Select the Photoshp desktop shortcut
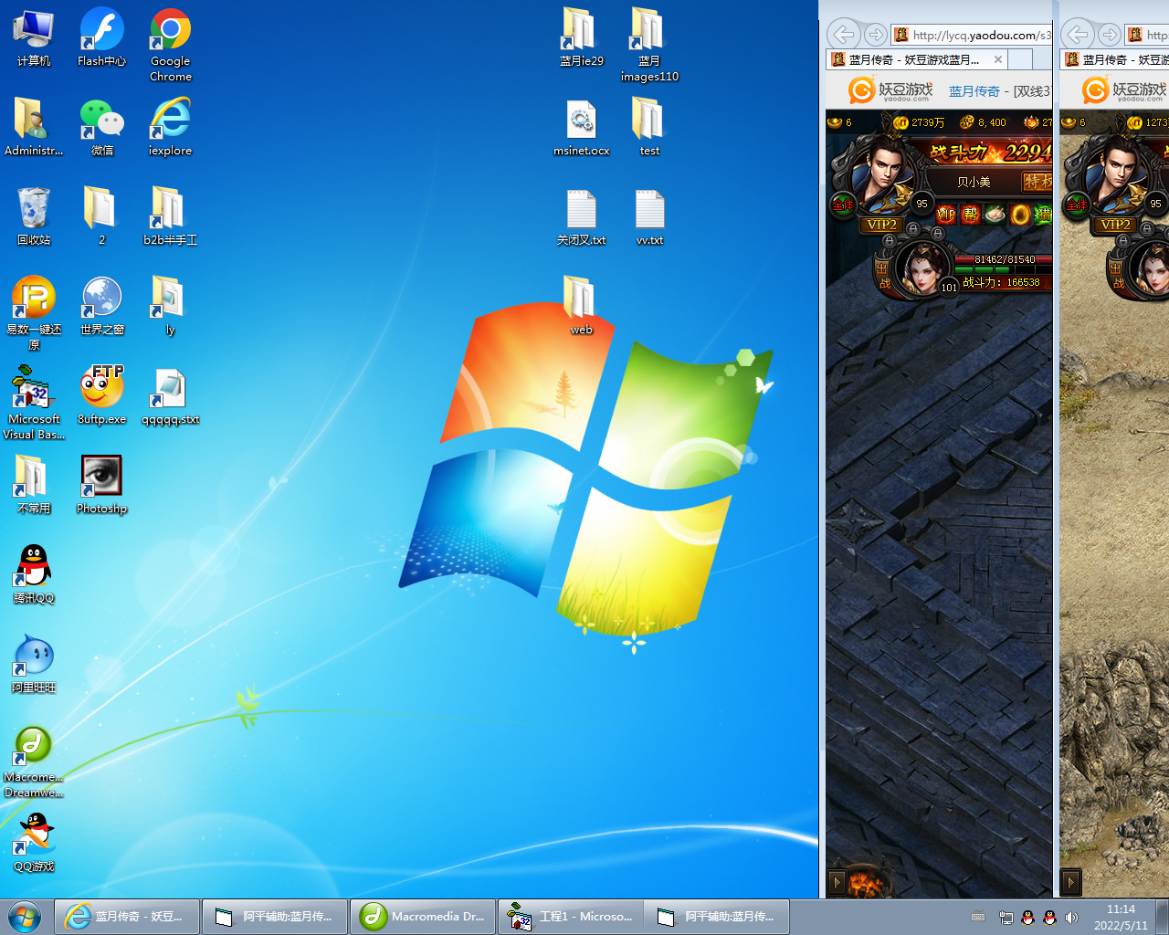Image resolution: width=1169 pixels, height=935 pixels. tap(101, 486)
